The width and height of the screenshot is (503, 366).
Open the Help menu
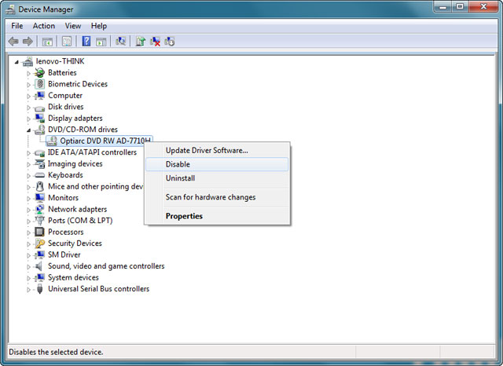(99, 26)
